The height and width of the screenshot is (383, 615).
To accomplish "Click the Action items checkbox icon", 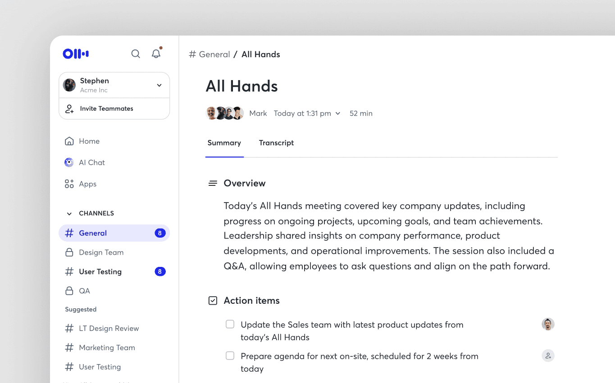I will tap(213, 301).
